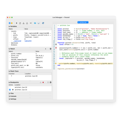The width and height of the screenshot is (122, 122).
Task: Remove all breakpoints with circled-x icon
Action: click(51, 82)
